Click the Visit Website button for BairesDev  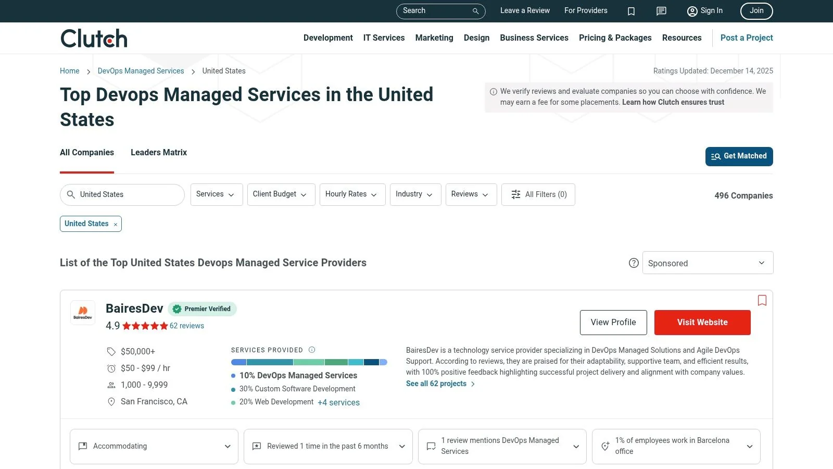702,322
